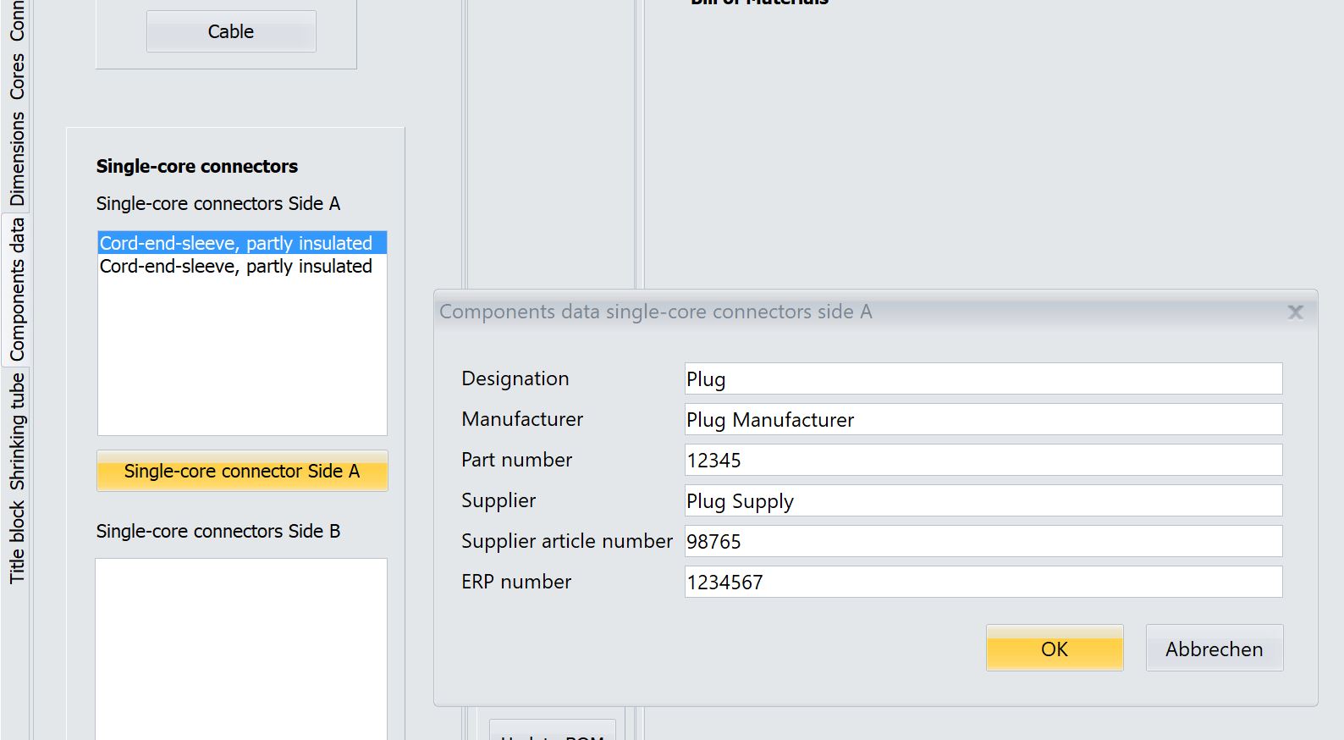Viewport: 1344px width, 740px height.
Task: Click the Part number field
Action: [983, 460]
